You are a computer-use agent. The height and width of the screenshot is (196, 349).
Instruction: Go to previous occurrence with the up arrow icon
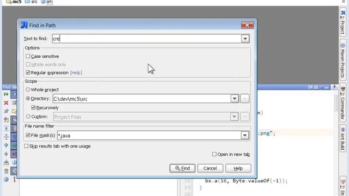point(6,145)
